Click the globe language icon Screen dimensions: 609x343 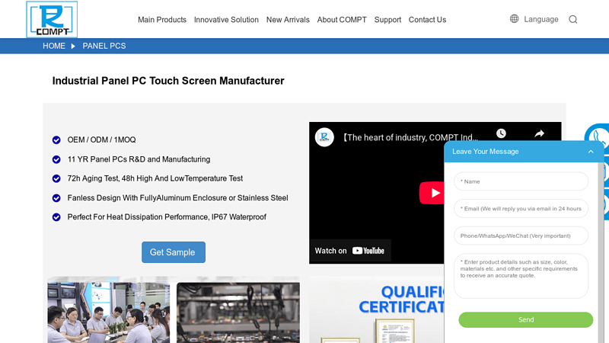point(515,18)
